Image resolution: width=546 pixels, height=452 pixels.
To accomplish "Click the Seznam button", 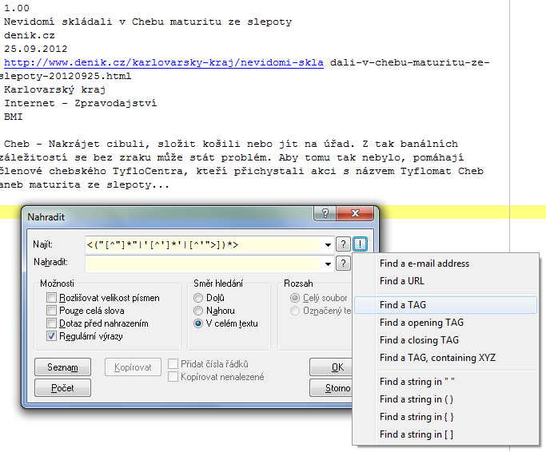I will 62,367.
